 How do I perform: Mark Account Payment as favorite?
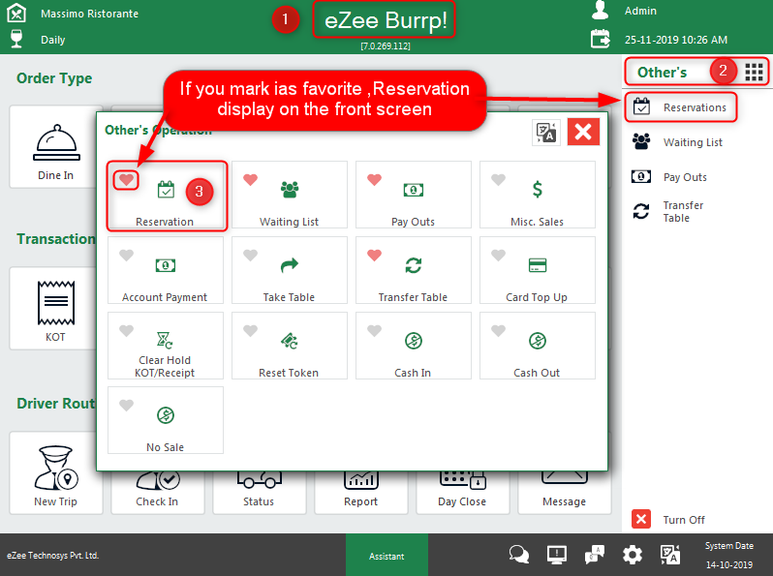pos(126,255)
